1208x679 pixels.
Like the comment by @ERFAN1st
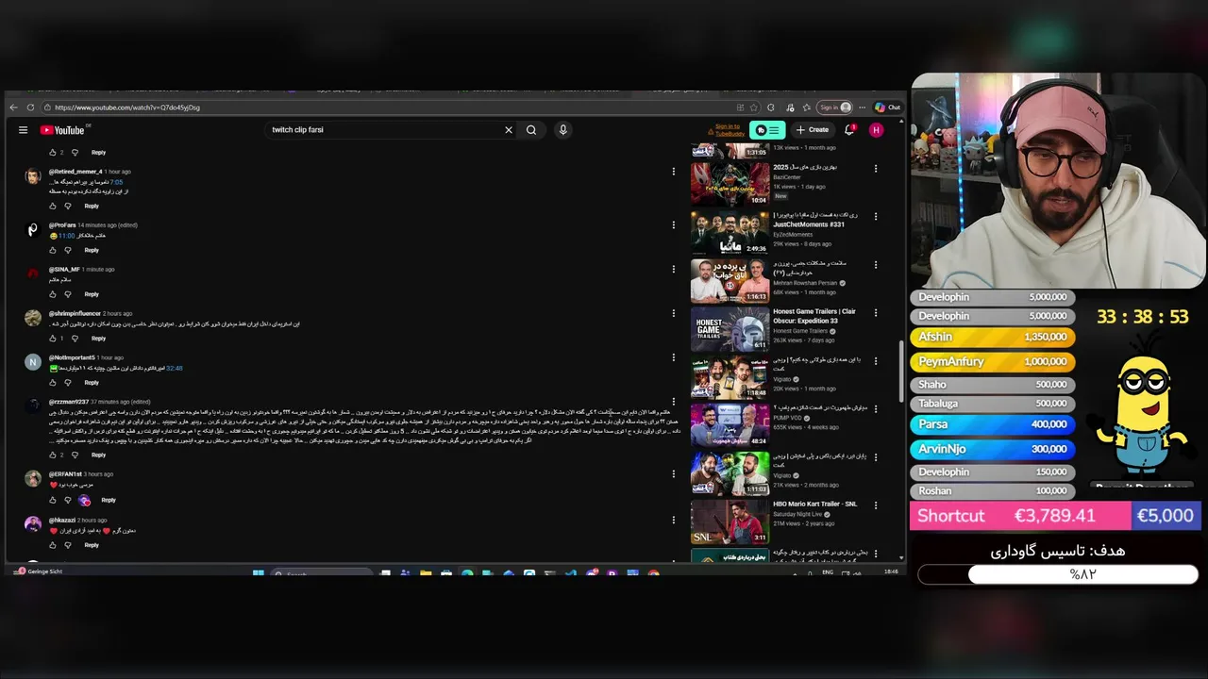tap(53, 500)
